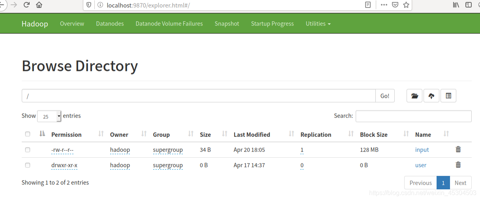This screenshot has height=200, width=480.
Task: Open browser library icon
Action: [456, 5]
